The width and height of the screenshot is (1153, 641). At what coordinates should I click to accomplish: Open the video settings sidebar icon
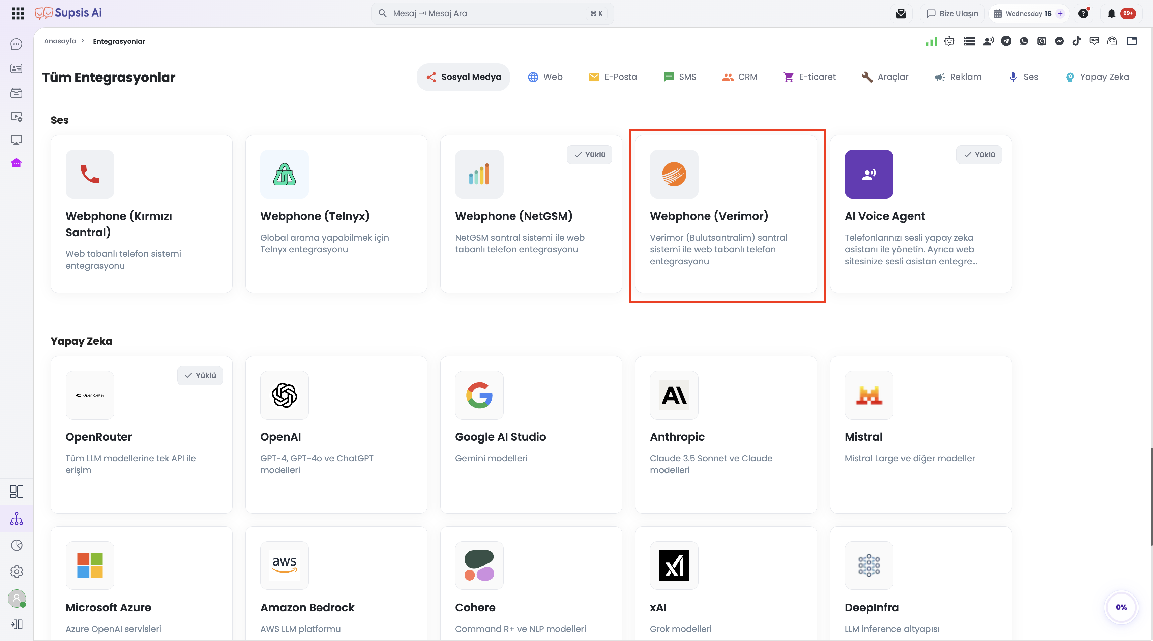click(17, 117)
